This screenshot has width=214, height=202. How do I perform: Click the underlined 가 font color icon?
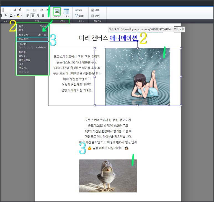[x=11, y=15]
